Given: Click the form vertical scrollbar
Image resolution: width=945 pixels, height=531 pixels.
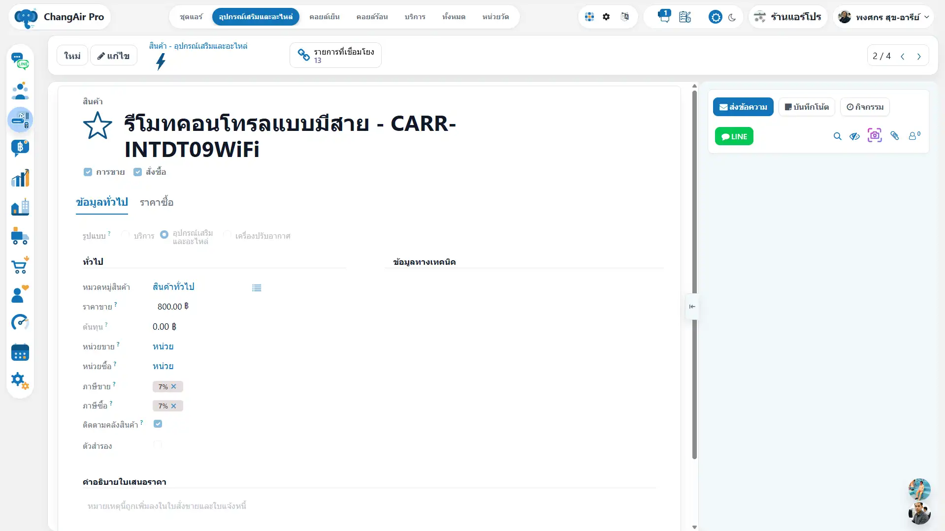Looking at the screenshot, I should click(x=694, y=276).
